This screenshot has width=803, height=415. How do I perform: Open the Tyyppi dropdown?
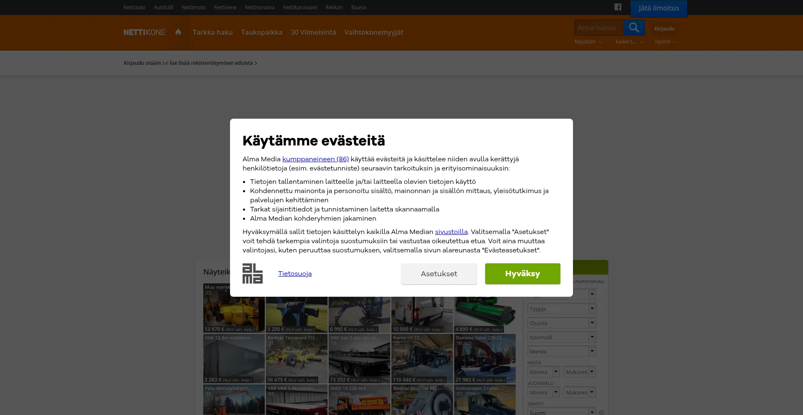click(561, 309)
